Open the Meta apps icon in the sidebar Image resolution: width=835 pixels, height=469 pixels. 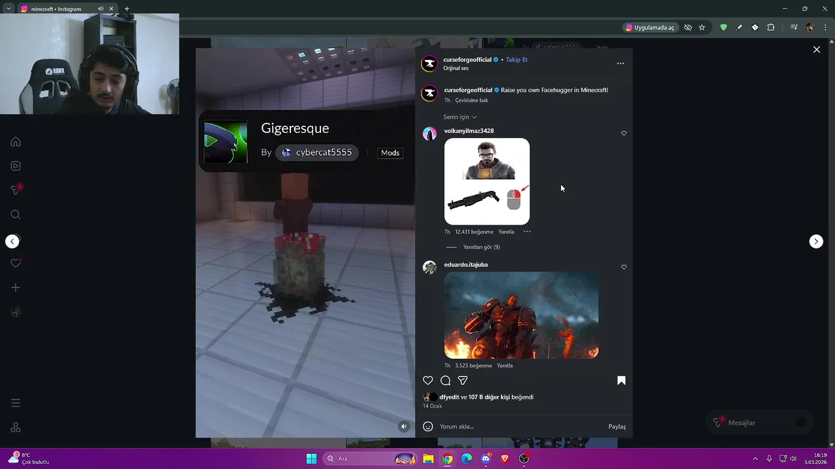16,427
